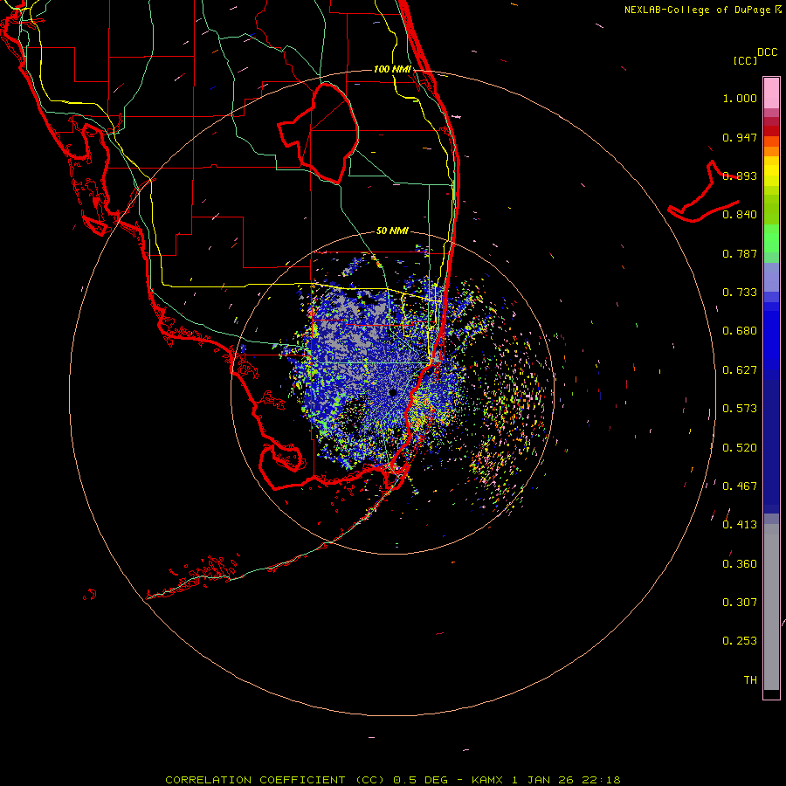
Task: Click the 50 NMI range ring label
Action: click(392, 231)
